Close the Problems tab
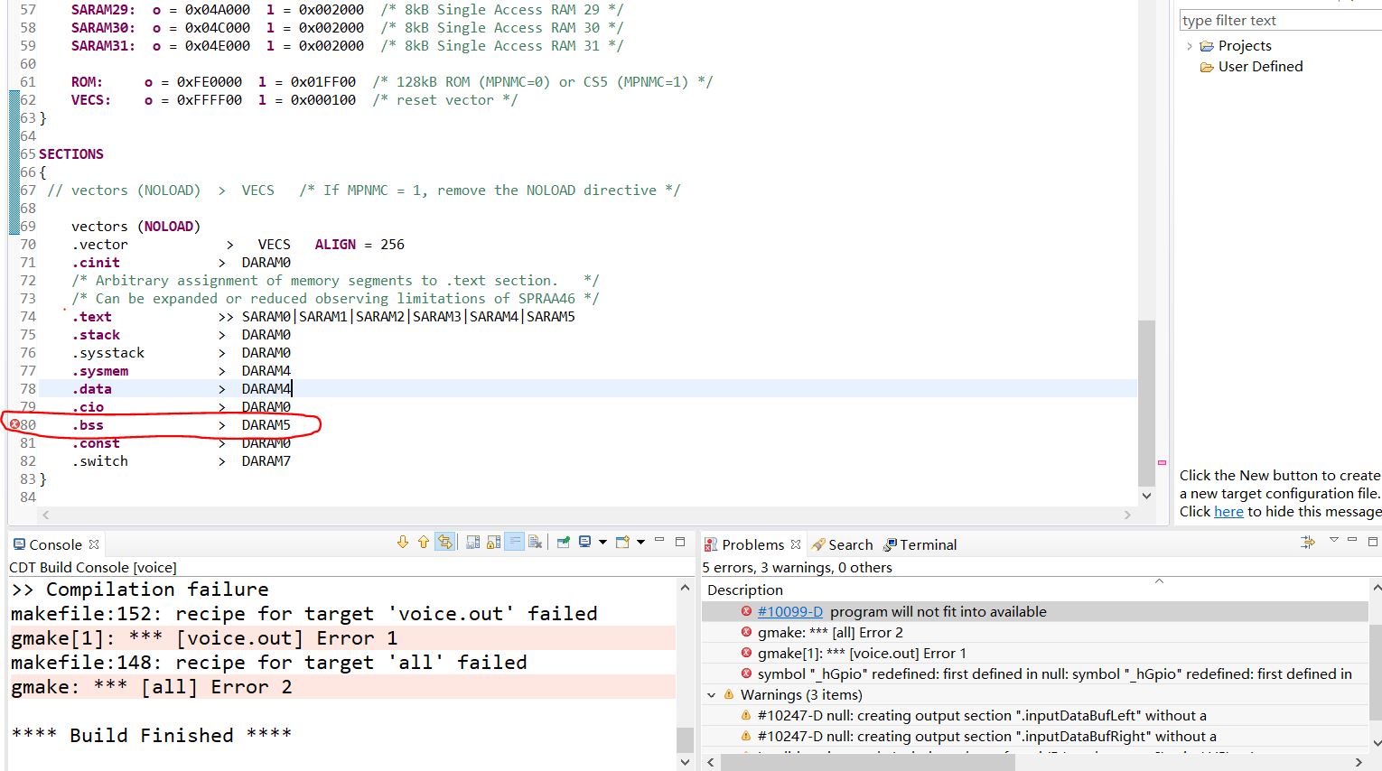The image size is (1382, 771). [x=796, y=544]
